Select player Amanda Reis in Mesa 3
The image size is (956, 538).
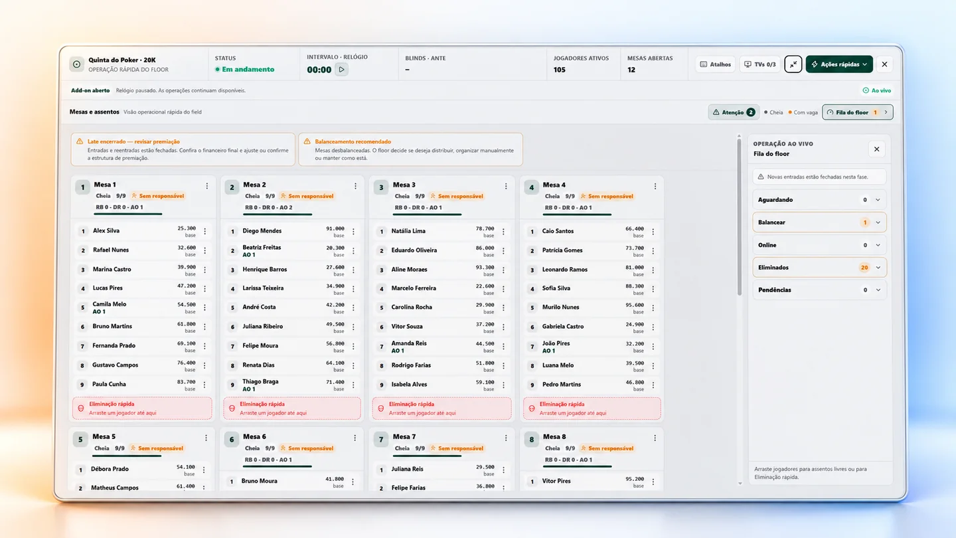pos(441,347)
